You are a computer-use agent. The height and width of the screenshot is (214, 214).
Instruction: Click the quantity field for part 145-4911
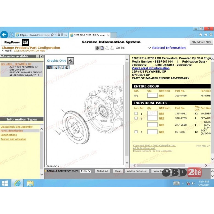click(x=152, y=113)
